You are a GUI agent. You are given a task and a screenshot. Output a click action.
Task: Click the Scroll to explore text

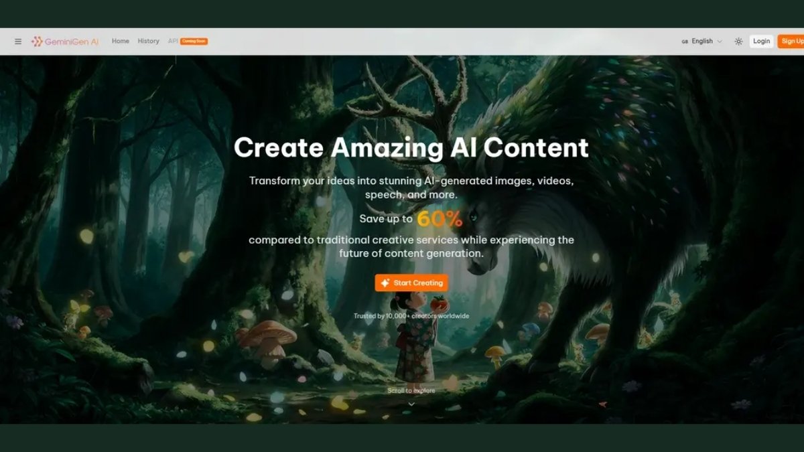tap(411, 390)
